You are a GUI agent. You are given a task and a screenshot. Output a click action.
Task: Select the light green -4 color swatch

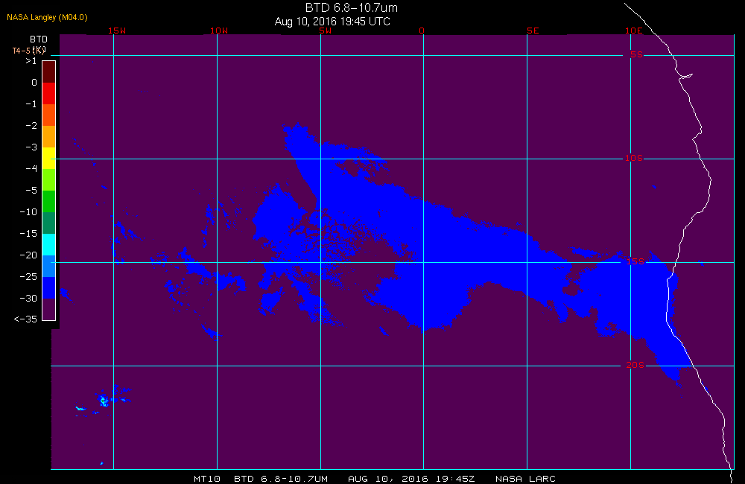(49, 179)
